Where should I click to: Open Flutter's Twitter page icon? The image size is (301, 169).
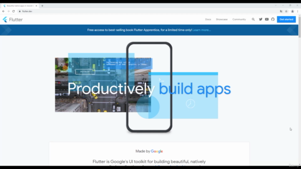click(x=261, y=19)
